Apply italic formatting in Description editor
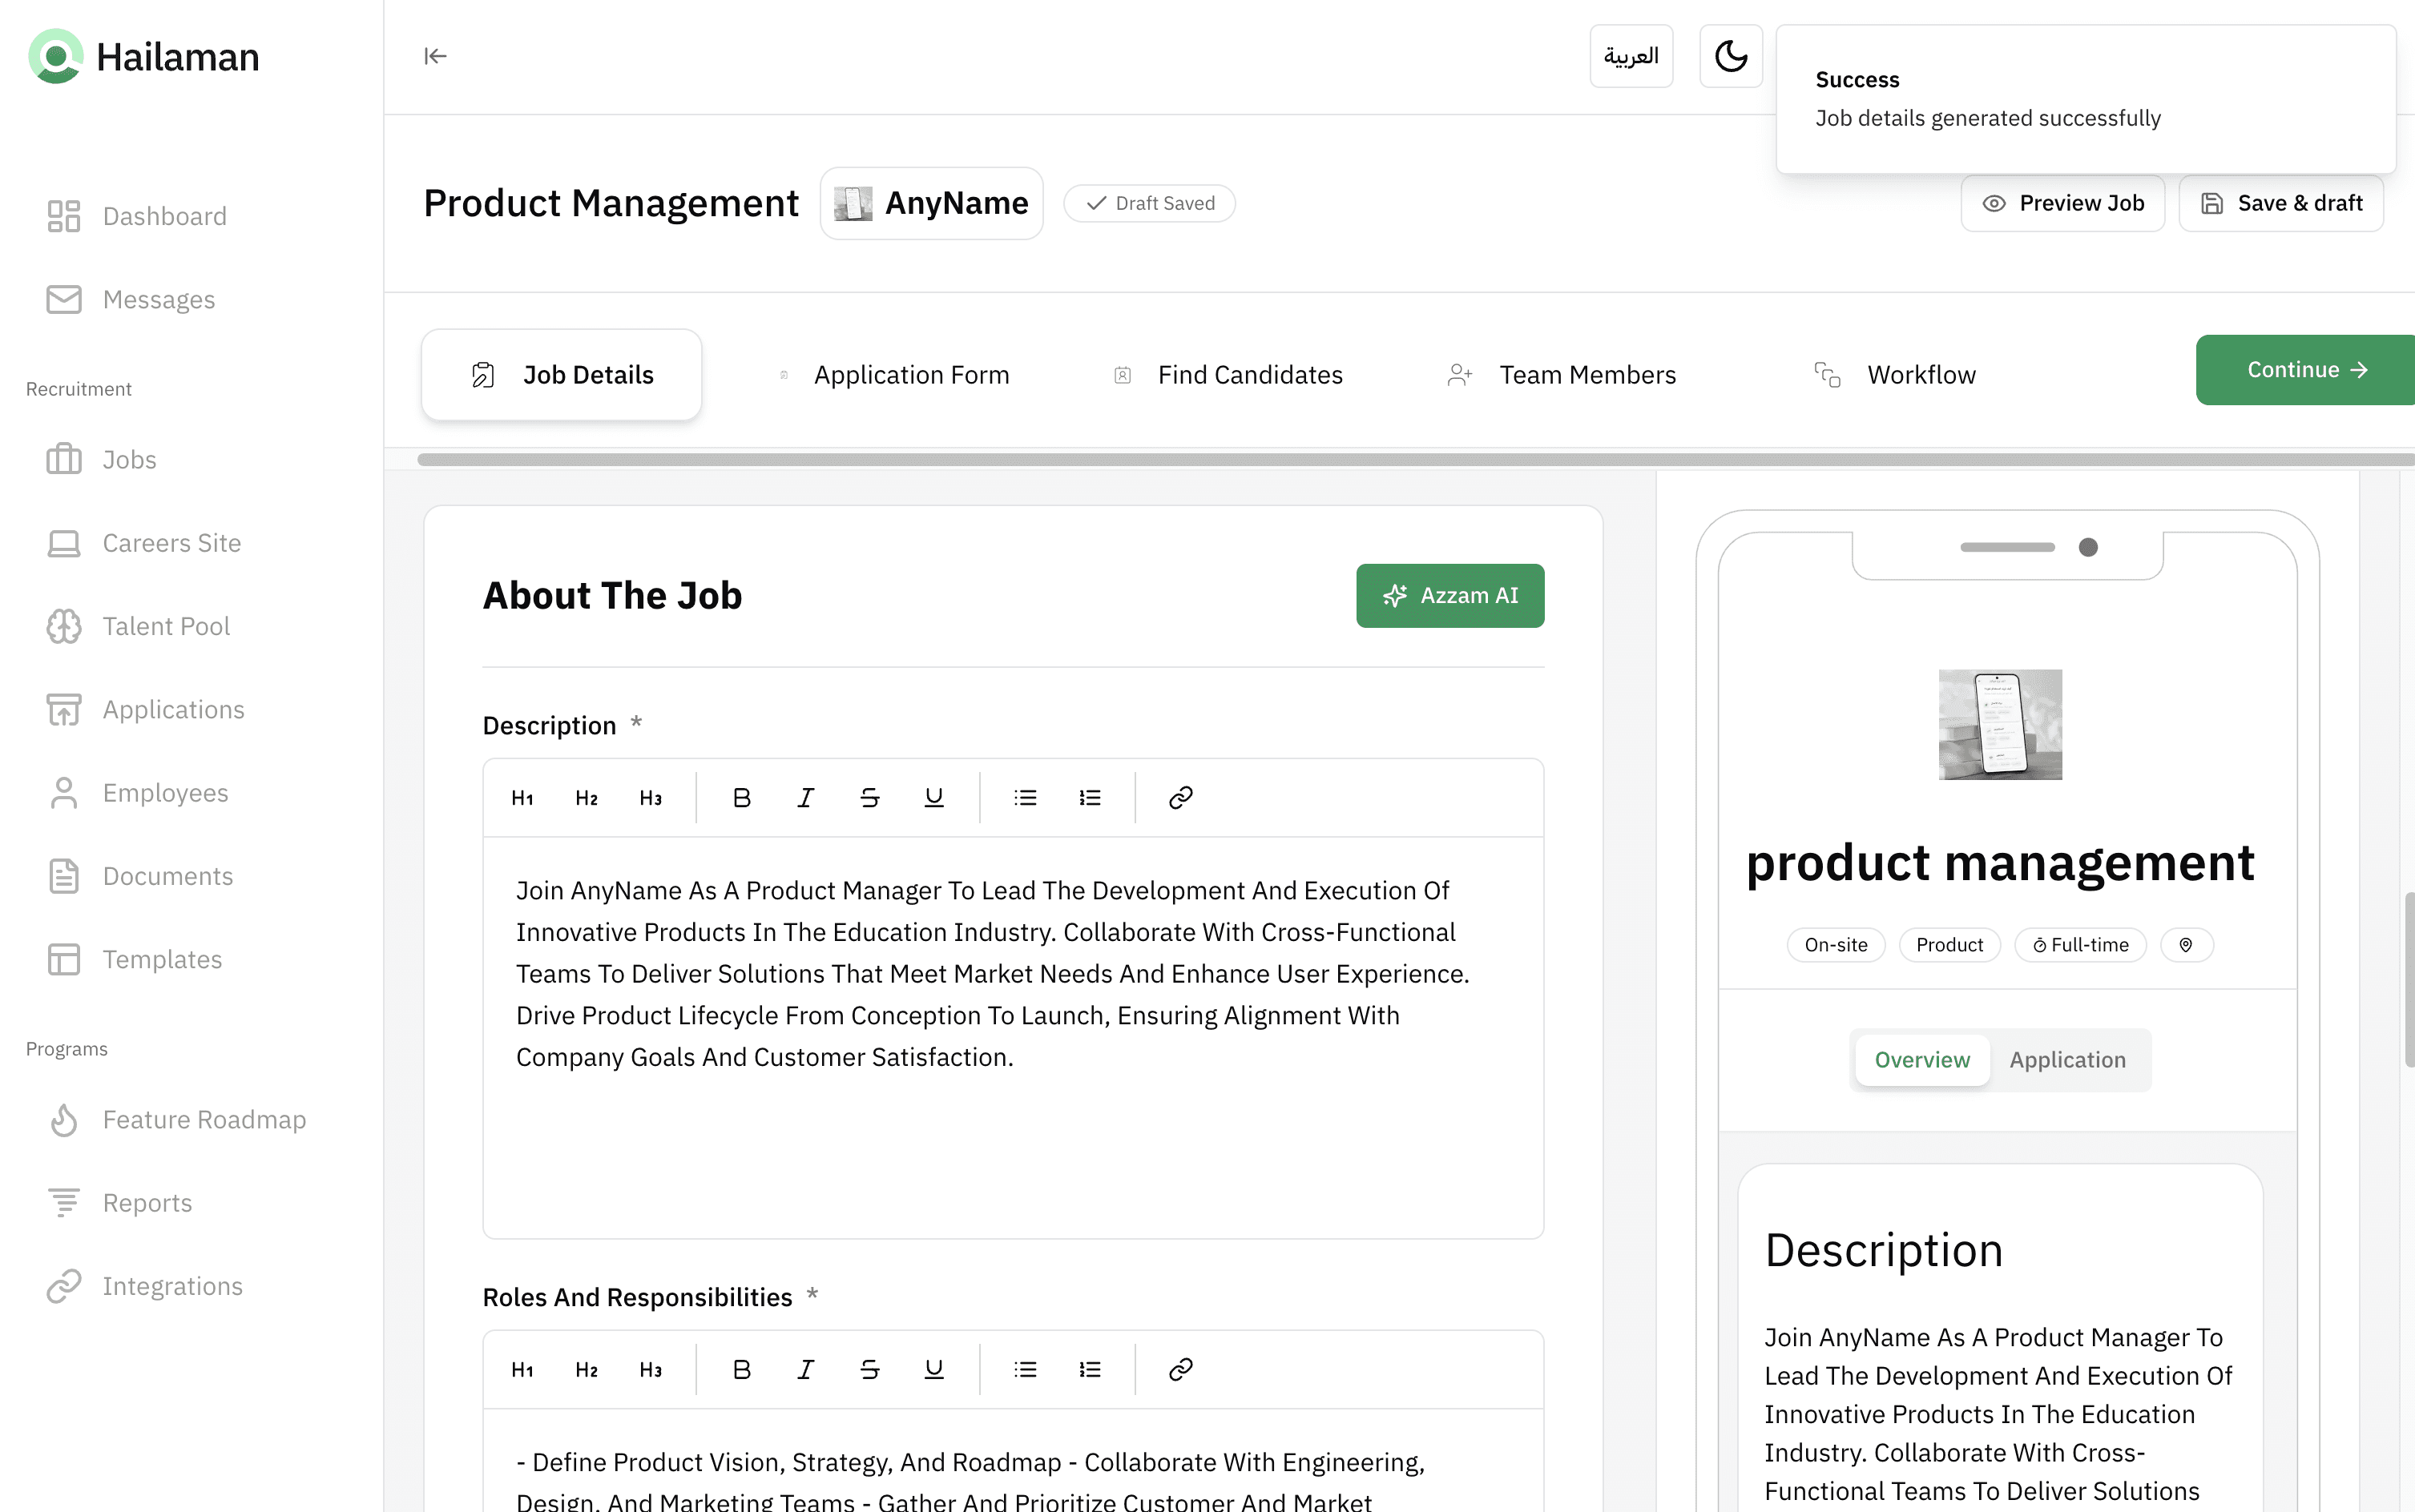Viewport: 2415px width, 1512px height. point(805,798)
